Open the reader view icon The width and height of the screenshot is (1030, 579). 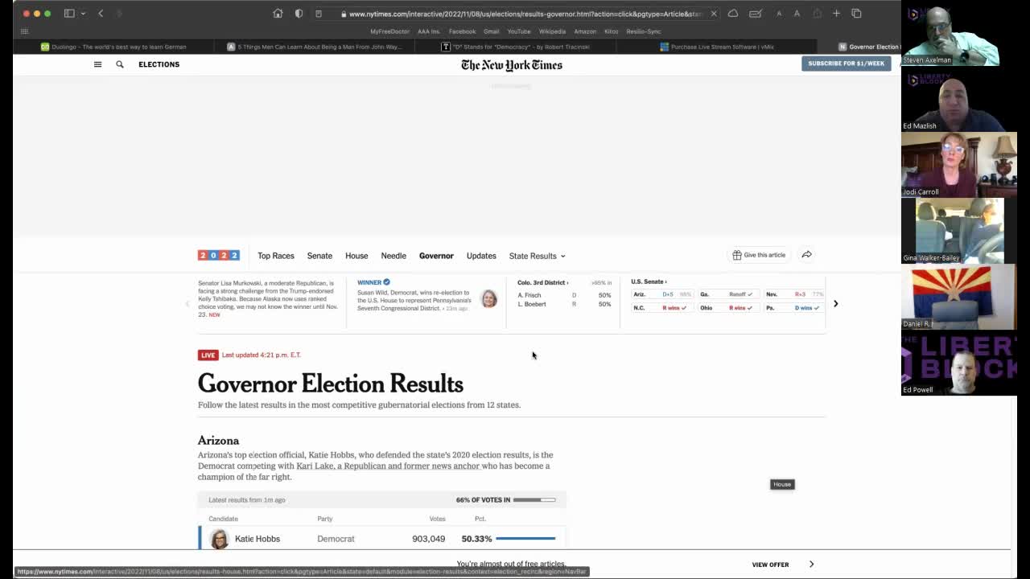click(319, 14)
